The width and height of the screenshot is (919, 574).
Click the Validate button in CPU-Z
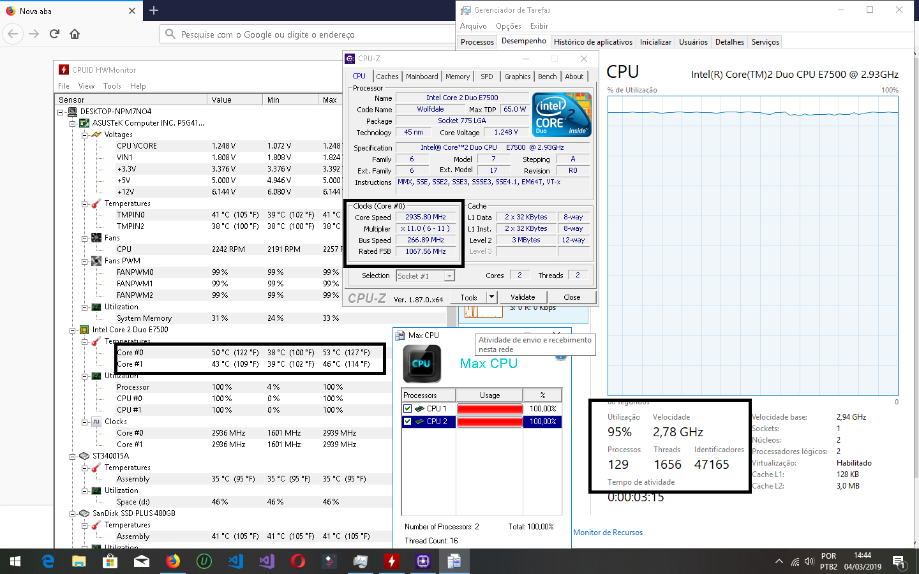point(523,297)
